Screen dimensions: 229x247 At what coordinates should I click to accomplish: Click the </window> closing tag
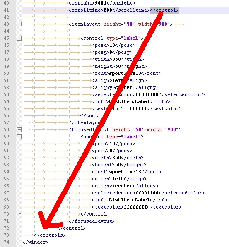coord(35,242)
